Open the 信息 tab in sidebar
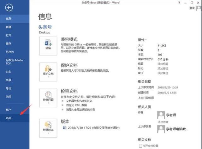This screenshot has height=149, width=202. [15, 19]
